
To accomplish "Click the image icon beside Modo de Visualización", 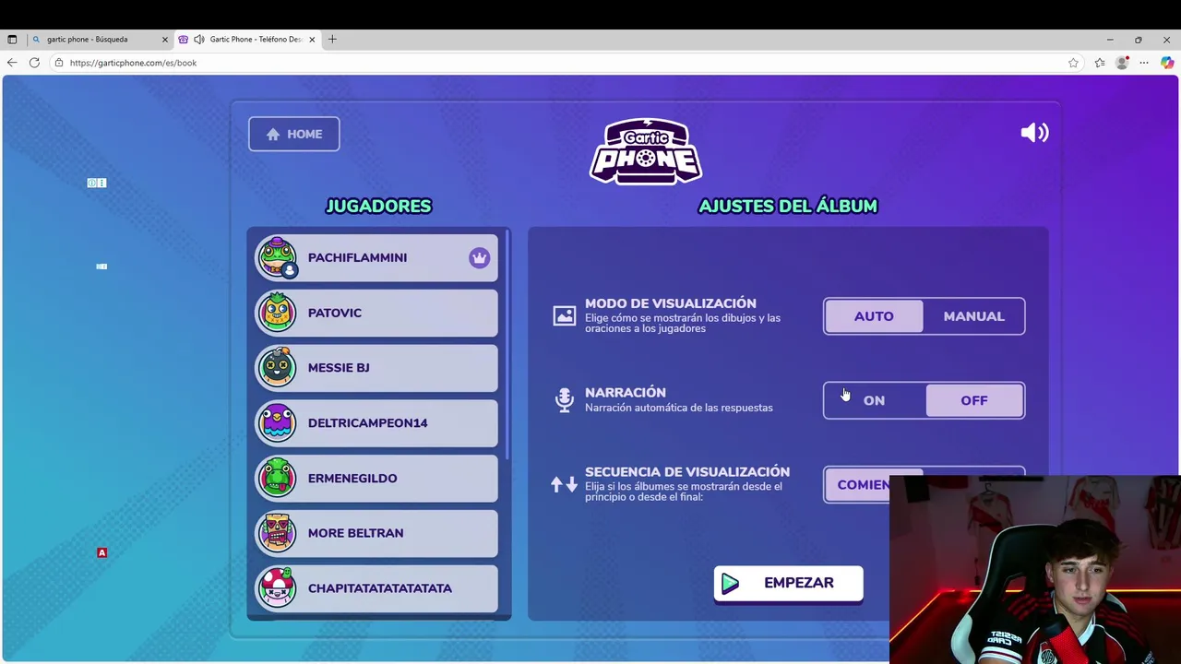I will tap(564, 316).
